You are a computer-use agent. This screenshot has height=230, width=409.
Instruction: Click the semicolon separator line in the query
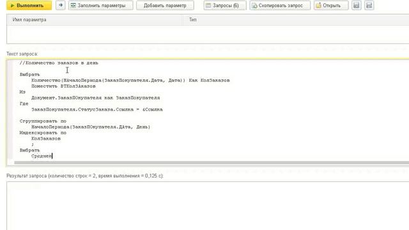click(x=33, y=144)
